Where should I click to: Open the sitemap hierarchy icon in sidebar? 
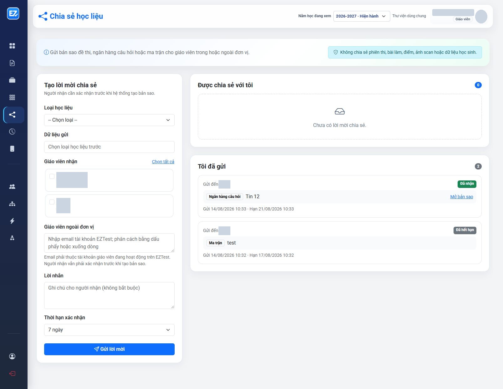point(12,204)
